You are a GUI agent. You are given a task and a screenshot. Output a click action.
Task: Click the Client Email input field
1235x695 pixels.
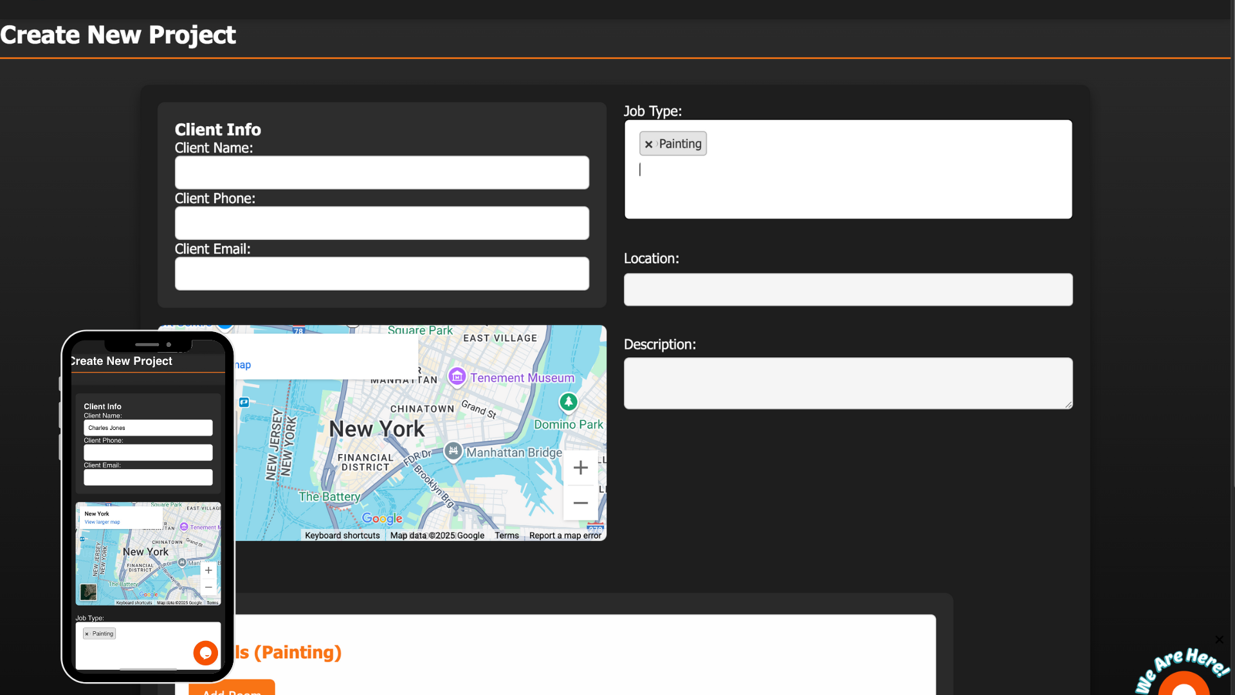pyautogui.click(x=381, y=273)
